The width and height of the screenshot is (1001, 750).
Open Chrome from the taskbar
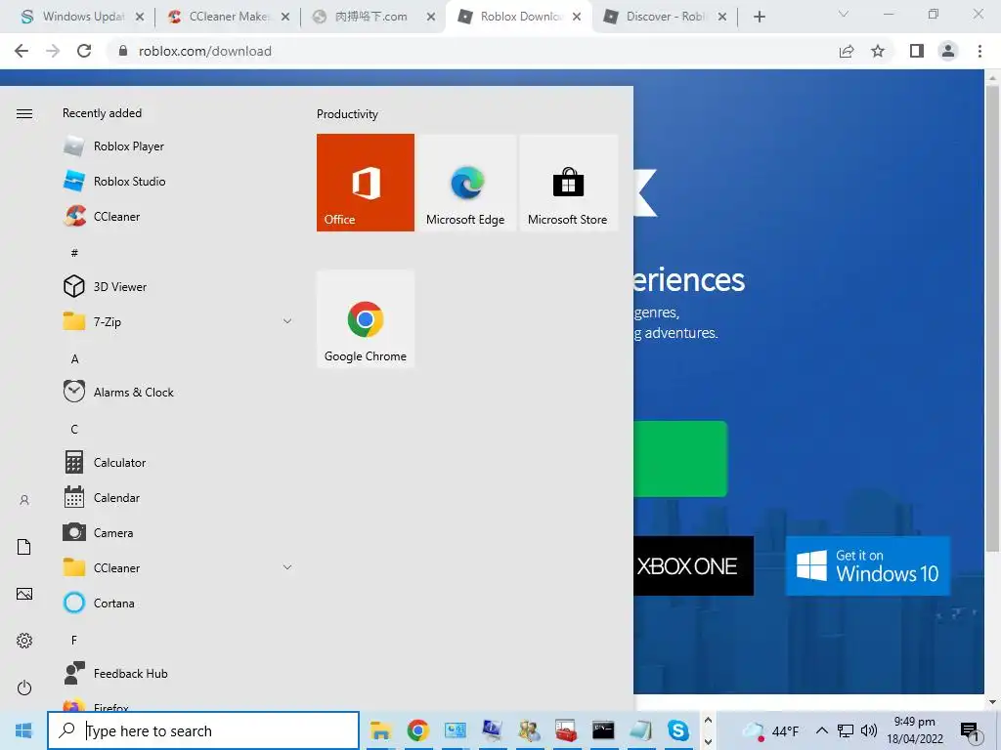tap(418, 730)
